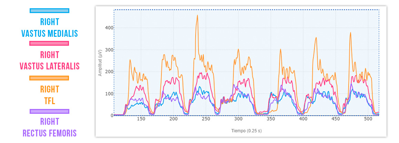
Task: Select the Right Vastus Lateralis legend label
Action: (49, 60)
